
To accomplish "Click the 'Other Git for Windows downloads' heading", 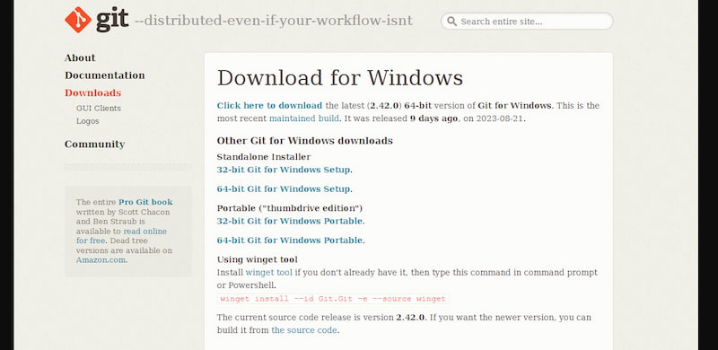I will 305,141.
